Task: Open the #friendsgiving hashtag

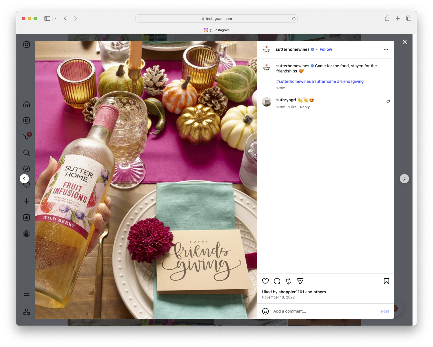Action: (350, 81)
